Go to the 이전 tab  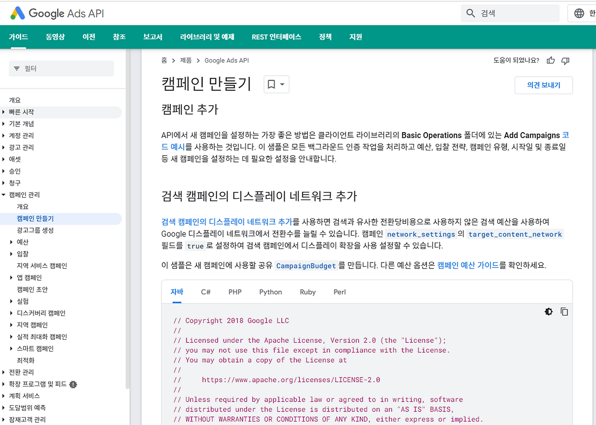pyautogui.click(x=89, y=37)
